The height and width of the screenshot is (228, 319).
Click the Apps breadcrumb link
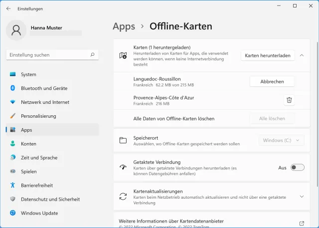point(124,26)
